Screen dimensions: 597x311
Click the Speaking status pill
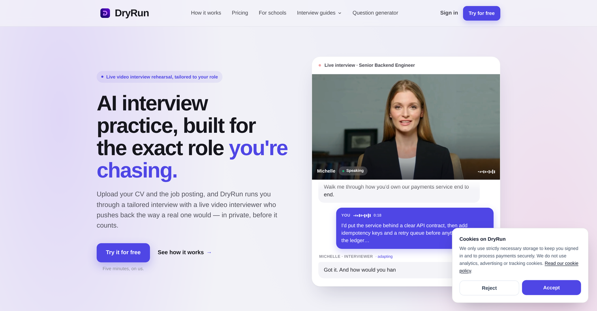(353, 171)
